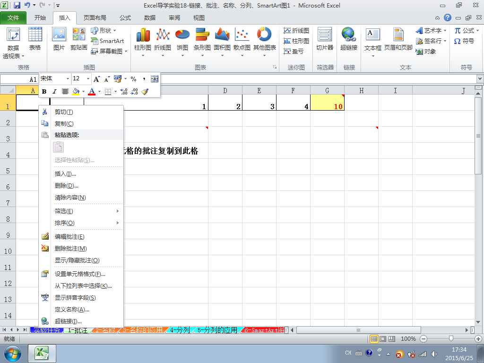Viewport: 484px width, 363px height.
Task: Open font size 12 dropdown
Action: click(x=88, y=79)
